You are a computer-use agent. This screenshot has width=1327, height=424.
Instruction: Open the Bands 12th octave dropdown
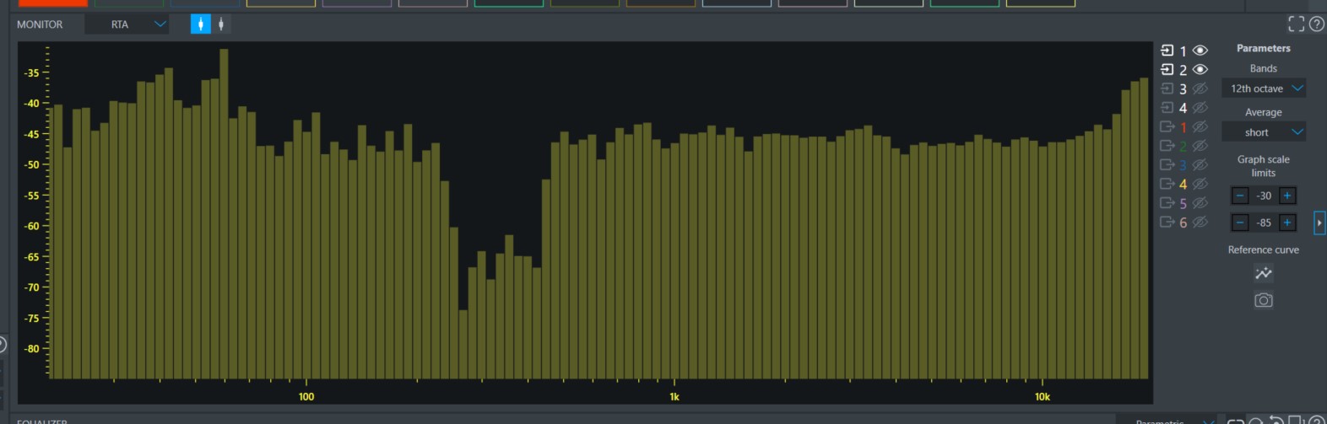click(x=1264, y=89)
